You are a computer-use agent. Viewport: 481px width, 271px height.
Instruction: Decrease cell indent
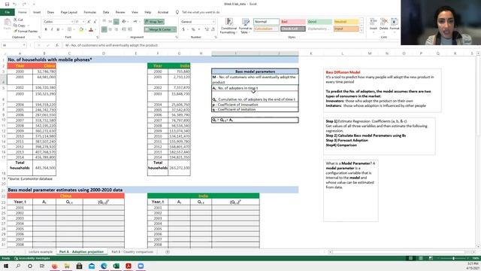124,29
